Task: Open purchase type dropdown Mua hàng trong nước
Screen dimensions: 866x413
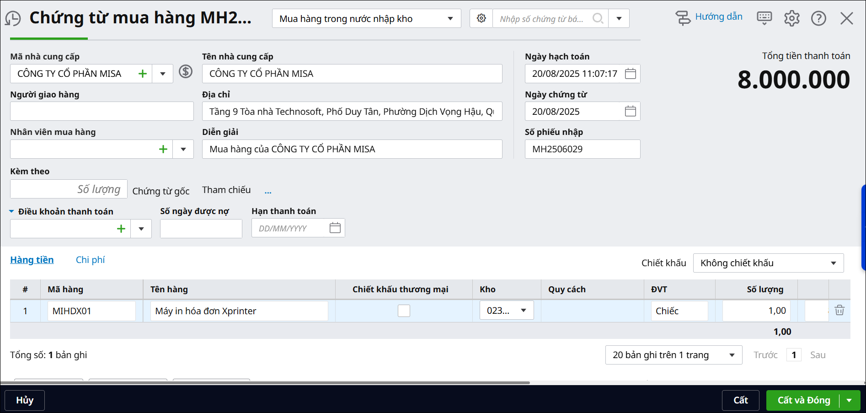Action: (x=366, y=19)
